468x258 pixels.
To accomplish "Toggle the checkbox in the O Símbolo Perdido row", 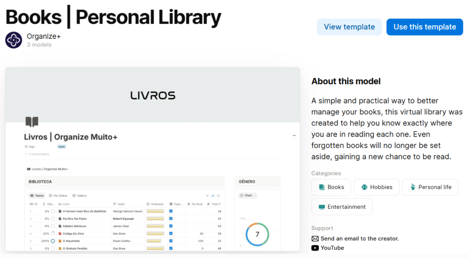I will pos(171,248).
